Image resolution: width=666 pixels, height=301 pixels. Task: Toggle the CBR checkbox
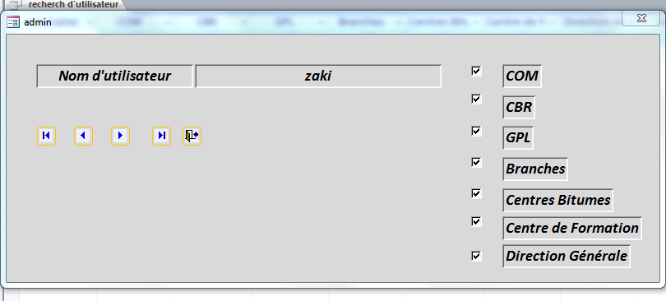point(476,100)
